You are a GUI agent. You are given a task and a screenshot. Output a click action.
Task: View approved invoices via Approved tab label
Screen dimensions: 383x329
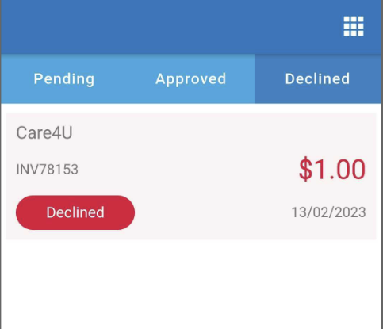coord(191,78)
